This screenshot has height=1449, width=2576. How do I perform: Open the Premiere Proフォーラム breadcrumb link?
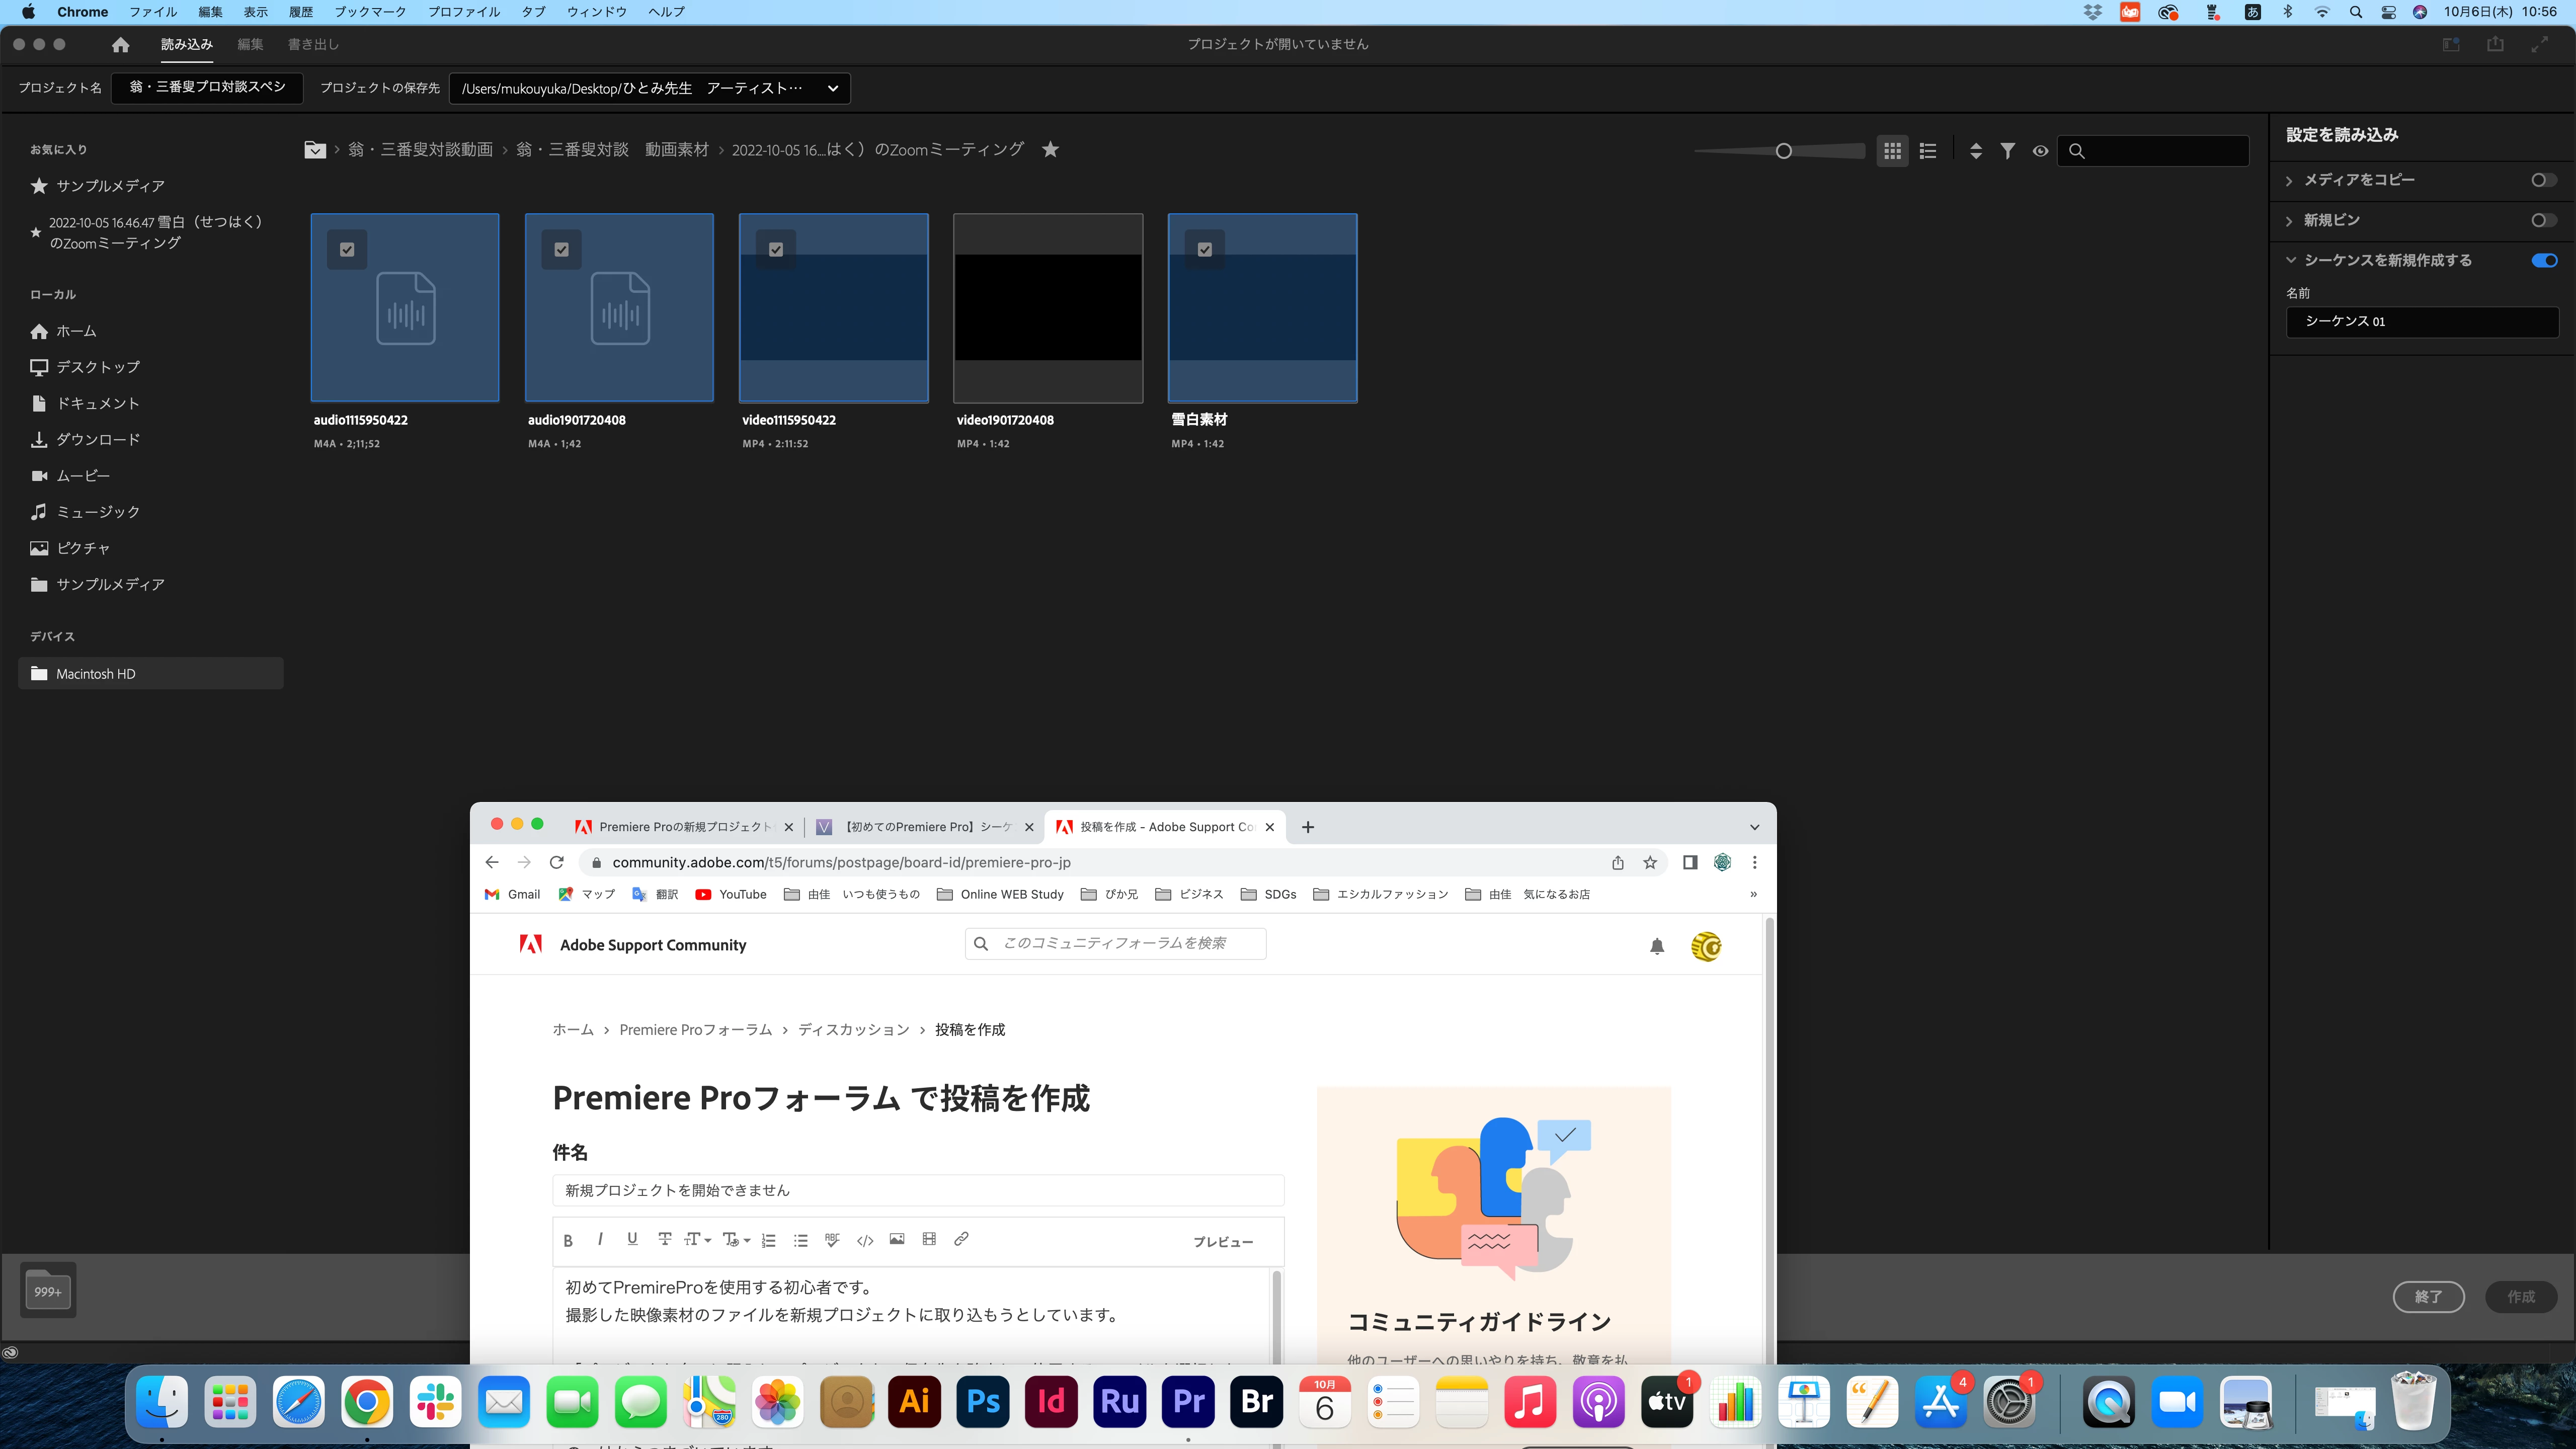click(695, 1030)
